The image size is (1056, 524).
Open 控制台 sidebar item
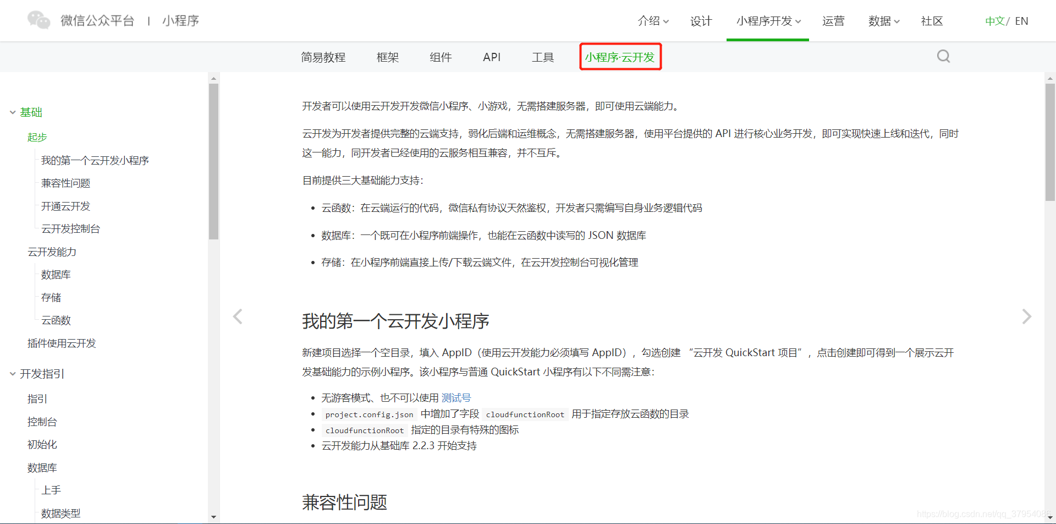[42, 422]
